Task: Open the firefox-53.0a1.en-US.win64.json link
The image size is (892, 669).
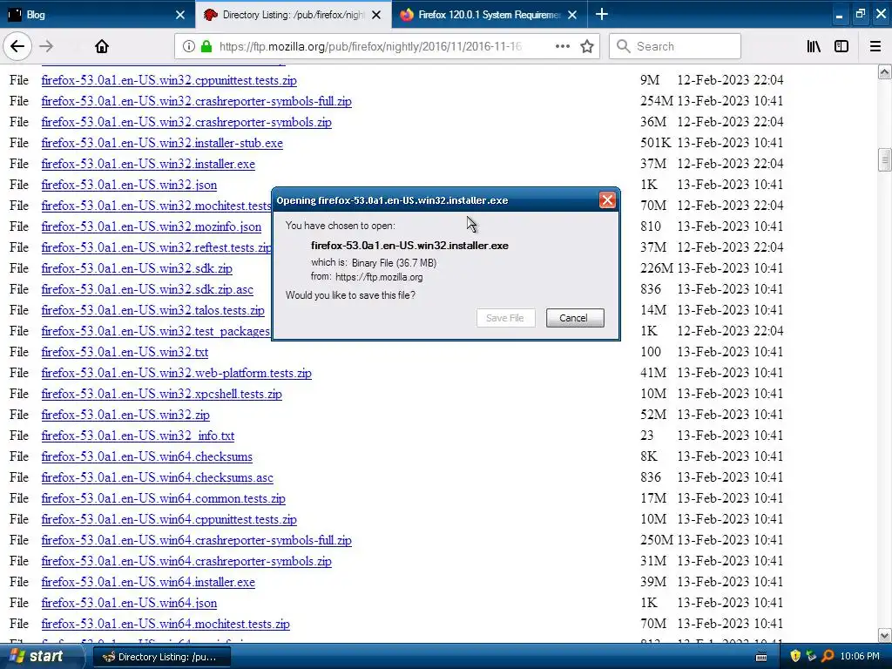Action: click(x=129, y=603)
